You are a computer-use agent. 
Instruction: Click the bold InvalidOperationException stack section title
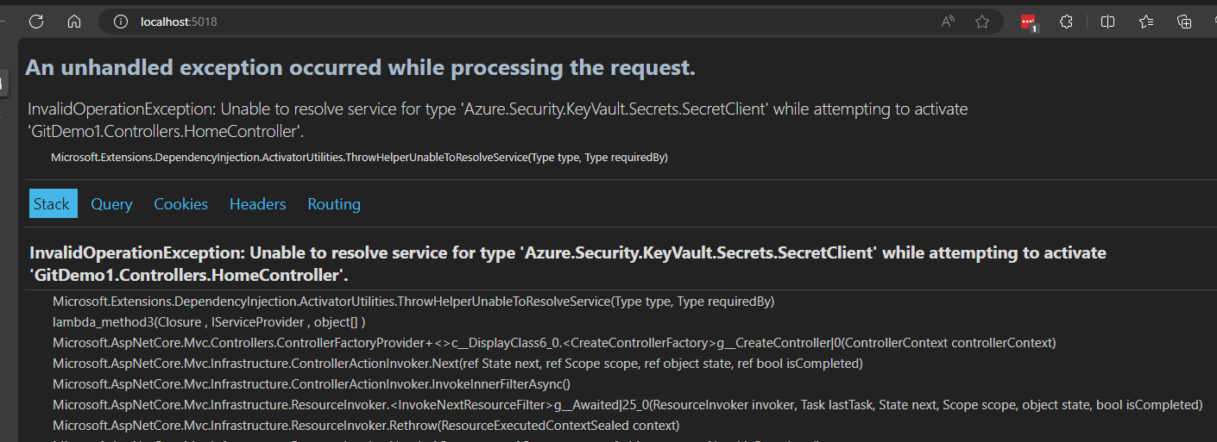568,264
